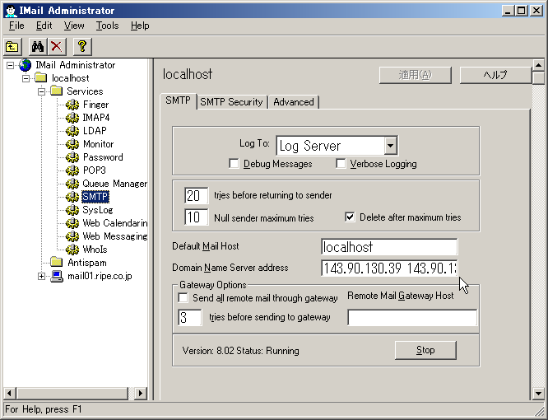This screenshot has width=548, height=420.
Task: Switch to the SMTP Security tab
Action: point(231,102)
